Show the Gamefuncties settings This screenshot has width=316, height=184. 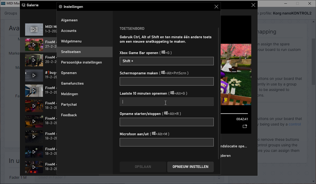tap(72, 84)
